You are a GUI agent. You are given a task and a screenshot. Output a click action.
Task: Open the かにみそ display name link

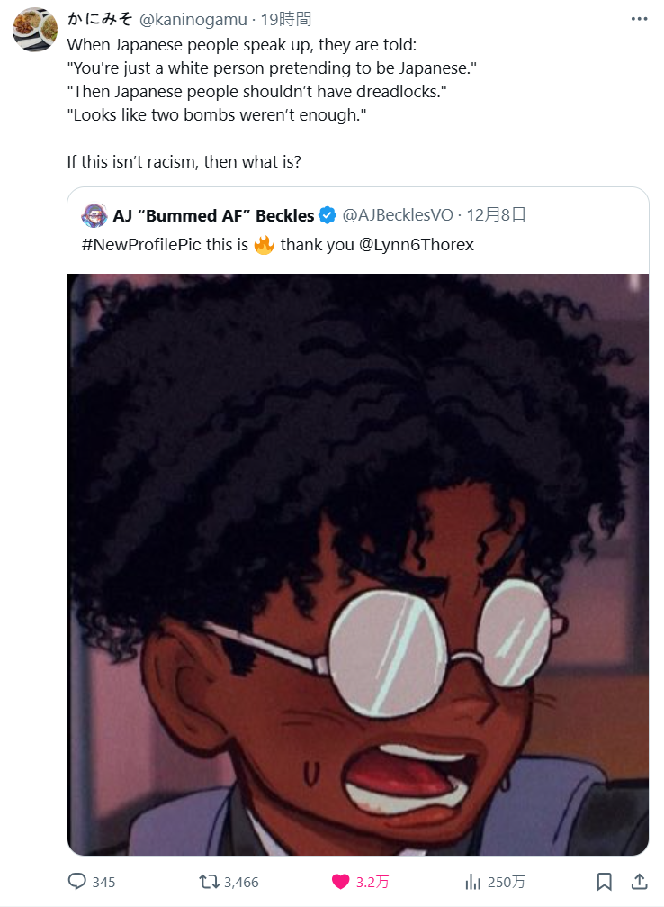click(x=100, y=19)
